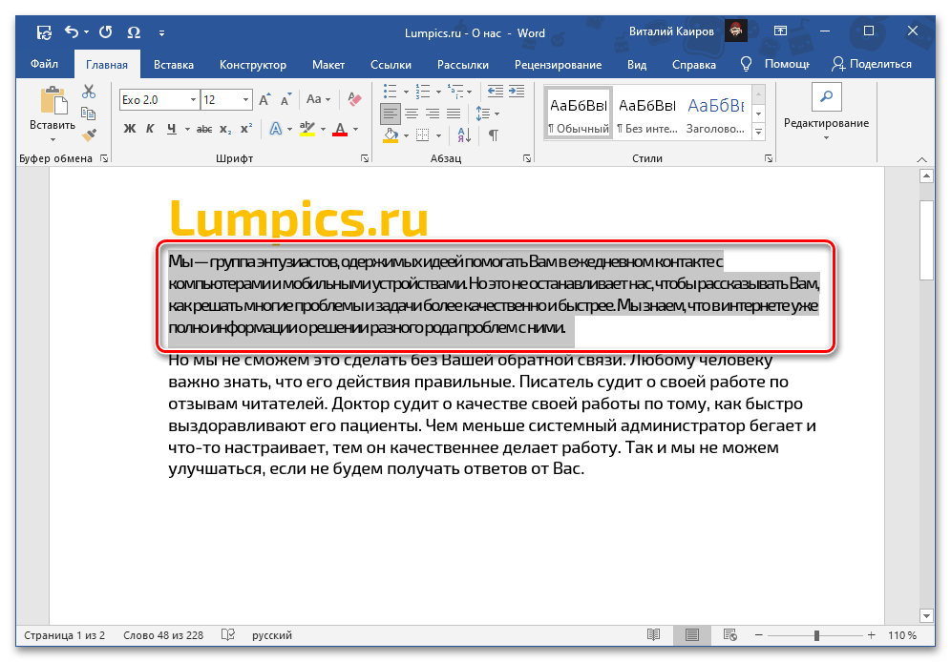Click the Вставить paste button
Image resolution: width=951 pixels, height=662 pixels.
(x=53, y=109)
